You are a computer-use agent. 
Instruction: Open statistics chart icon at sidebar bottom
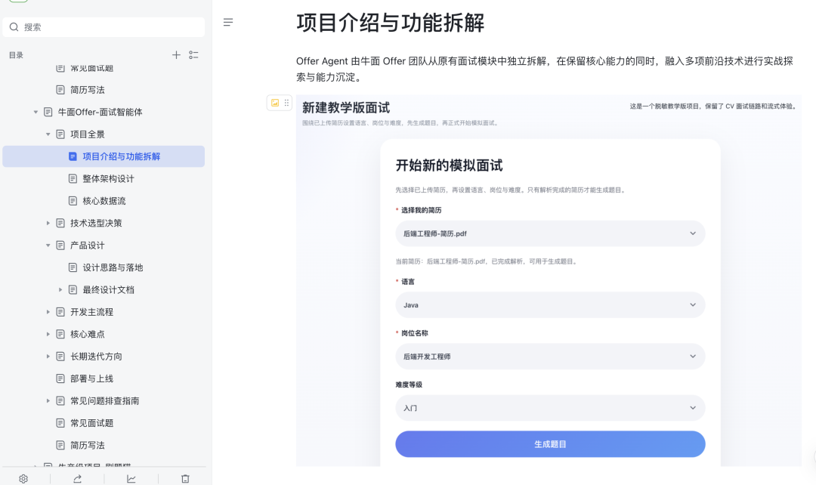pos(131,479)
